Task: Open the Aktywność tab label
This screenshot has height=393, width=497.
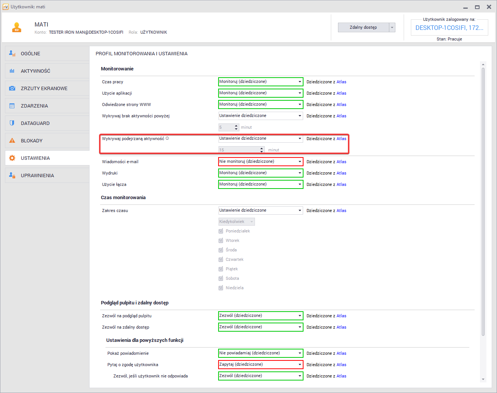Action: [x=35, y=71]
